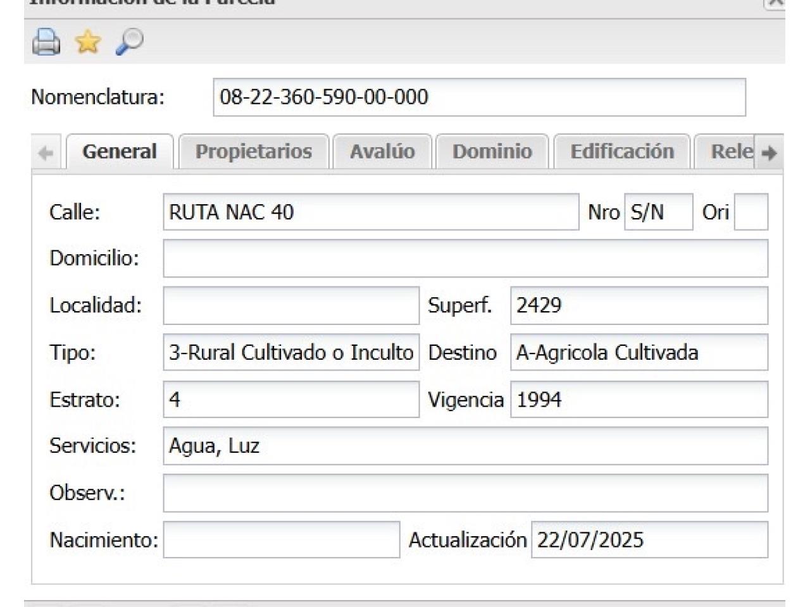Click the Superf. field showing 2429
This screenshot has height=607, width=810.
click(x=639, y=305)
